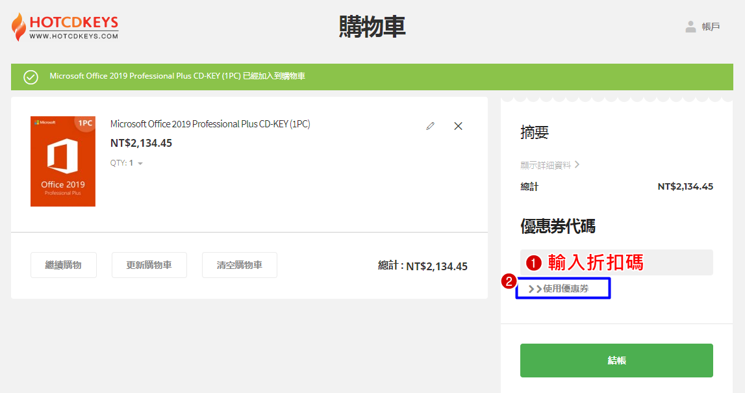Click the 清空購物車 button

[x=240, y=264]
